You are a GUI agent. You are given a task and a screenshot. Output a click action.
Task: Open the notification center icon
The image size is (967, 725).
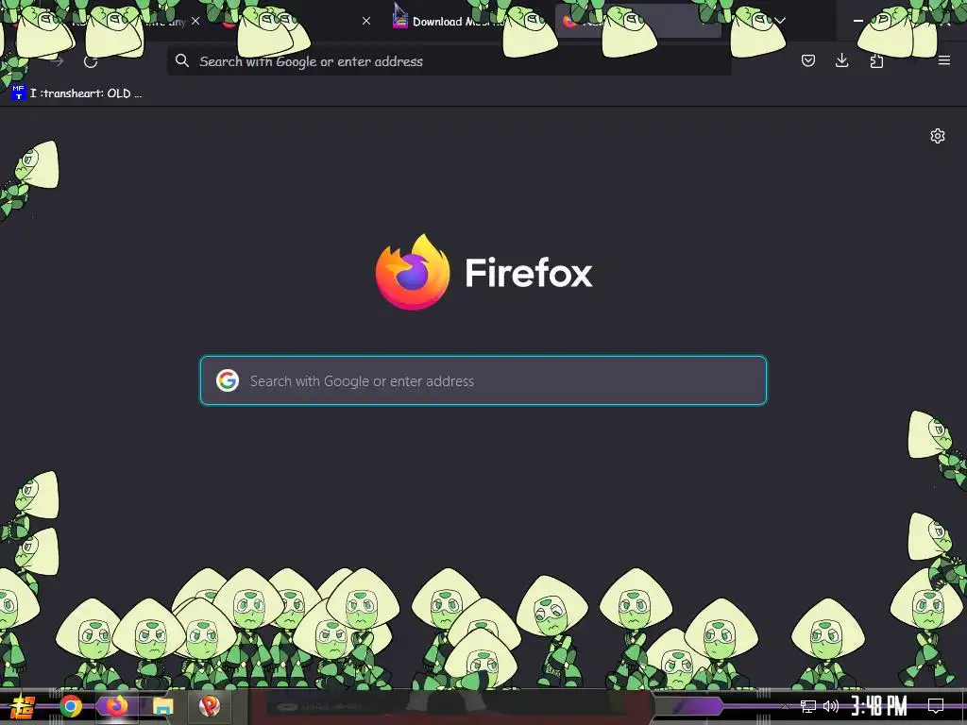(936, 706)
